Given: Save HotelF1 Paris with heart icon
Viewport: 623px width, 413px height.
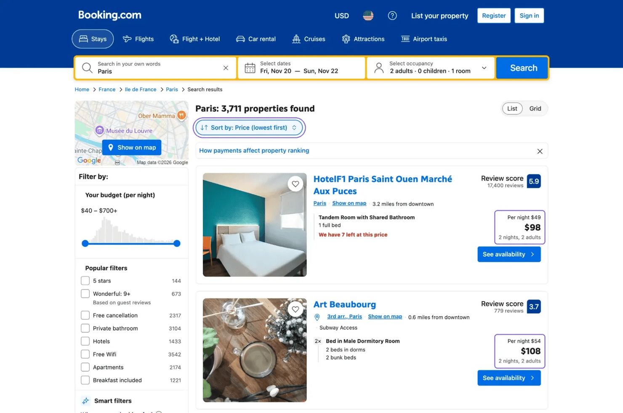Looking at the screenshot, I should tap(296, 184).
